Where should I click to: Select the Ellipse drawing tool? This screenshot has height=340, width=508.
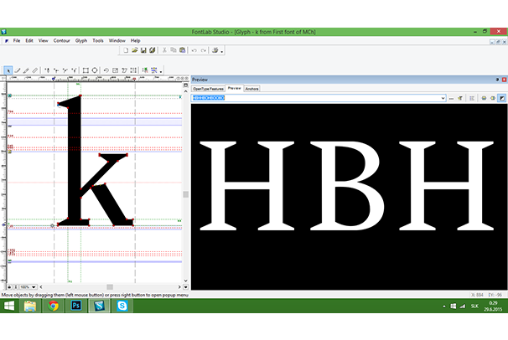click(x=95, y=70)
